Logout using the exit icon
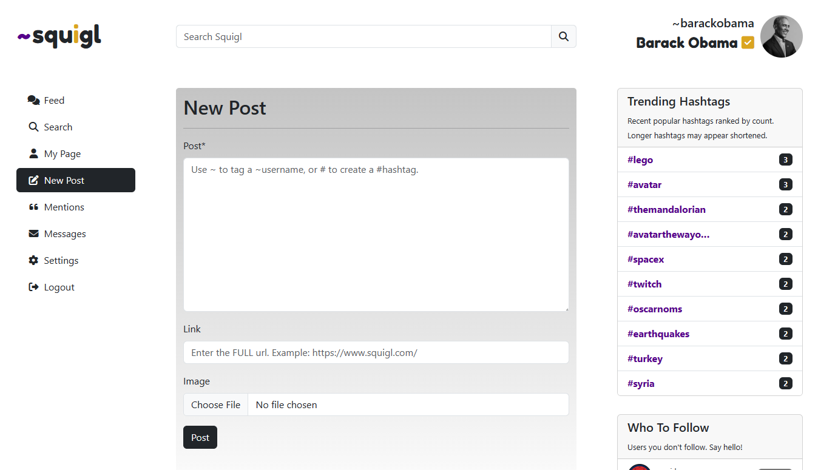818x470 pixels. [34, 287]
